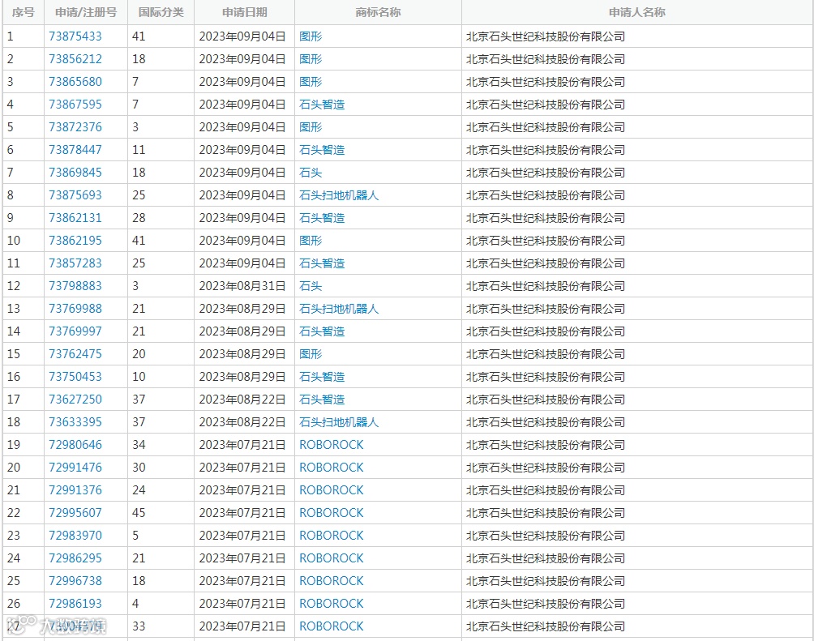Viewport: 814px width, 641px height.
Task: Open application number 73872376 link
Action: click(75, 127)
